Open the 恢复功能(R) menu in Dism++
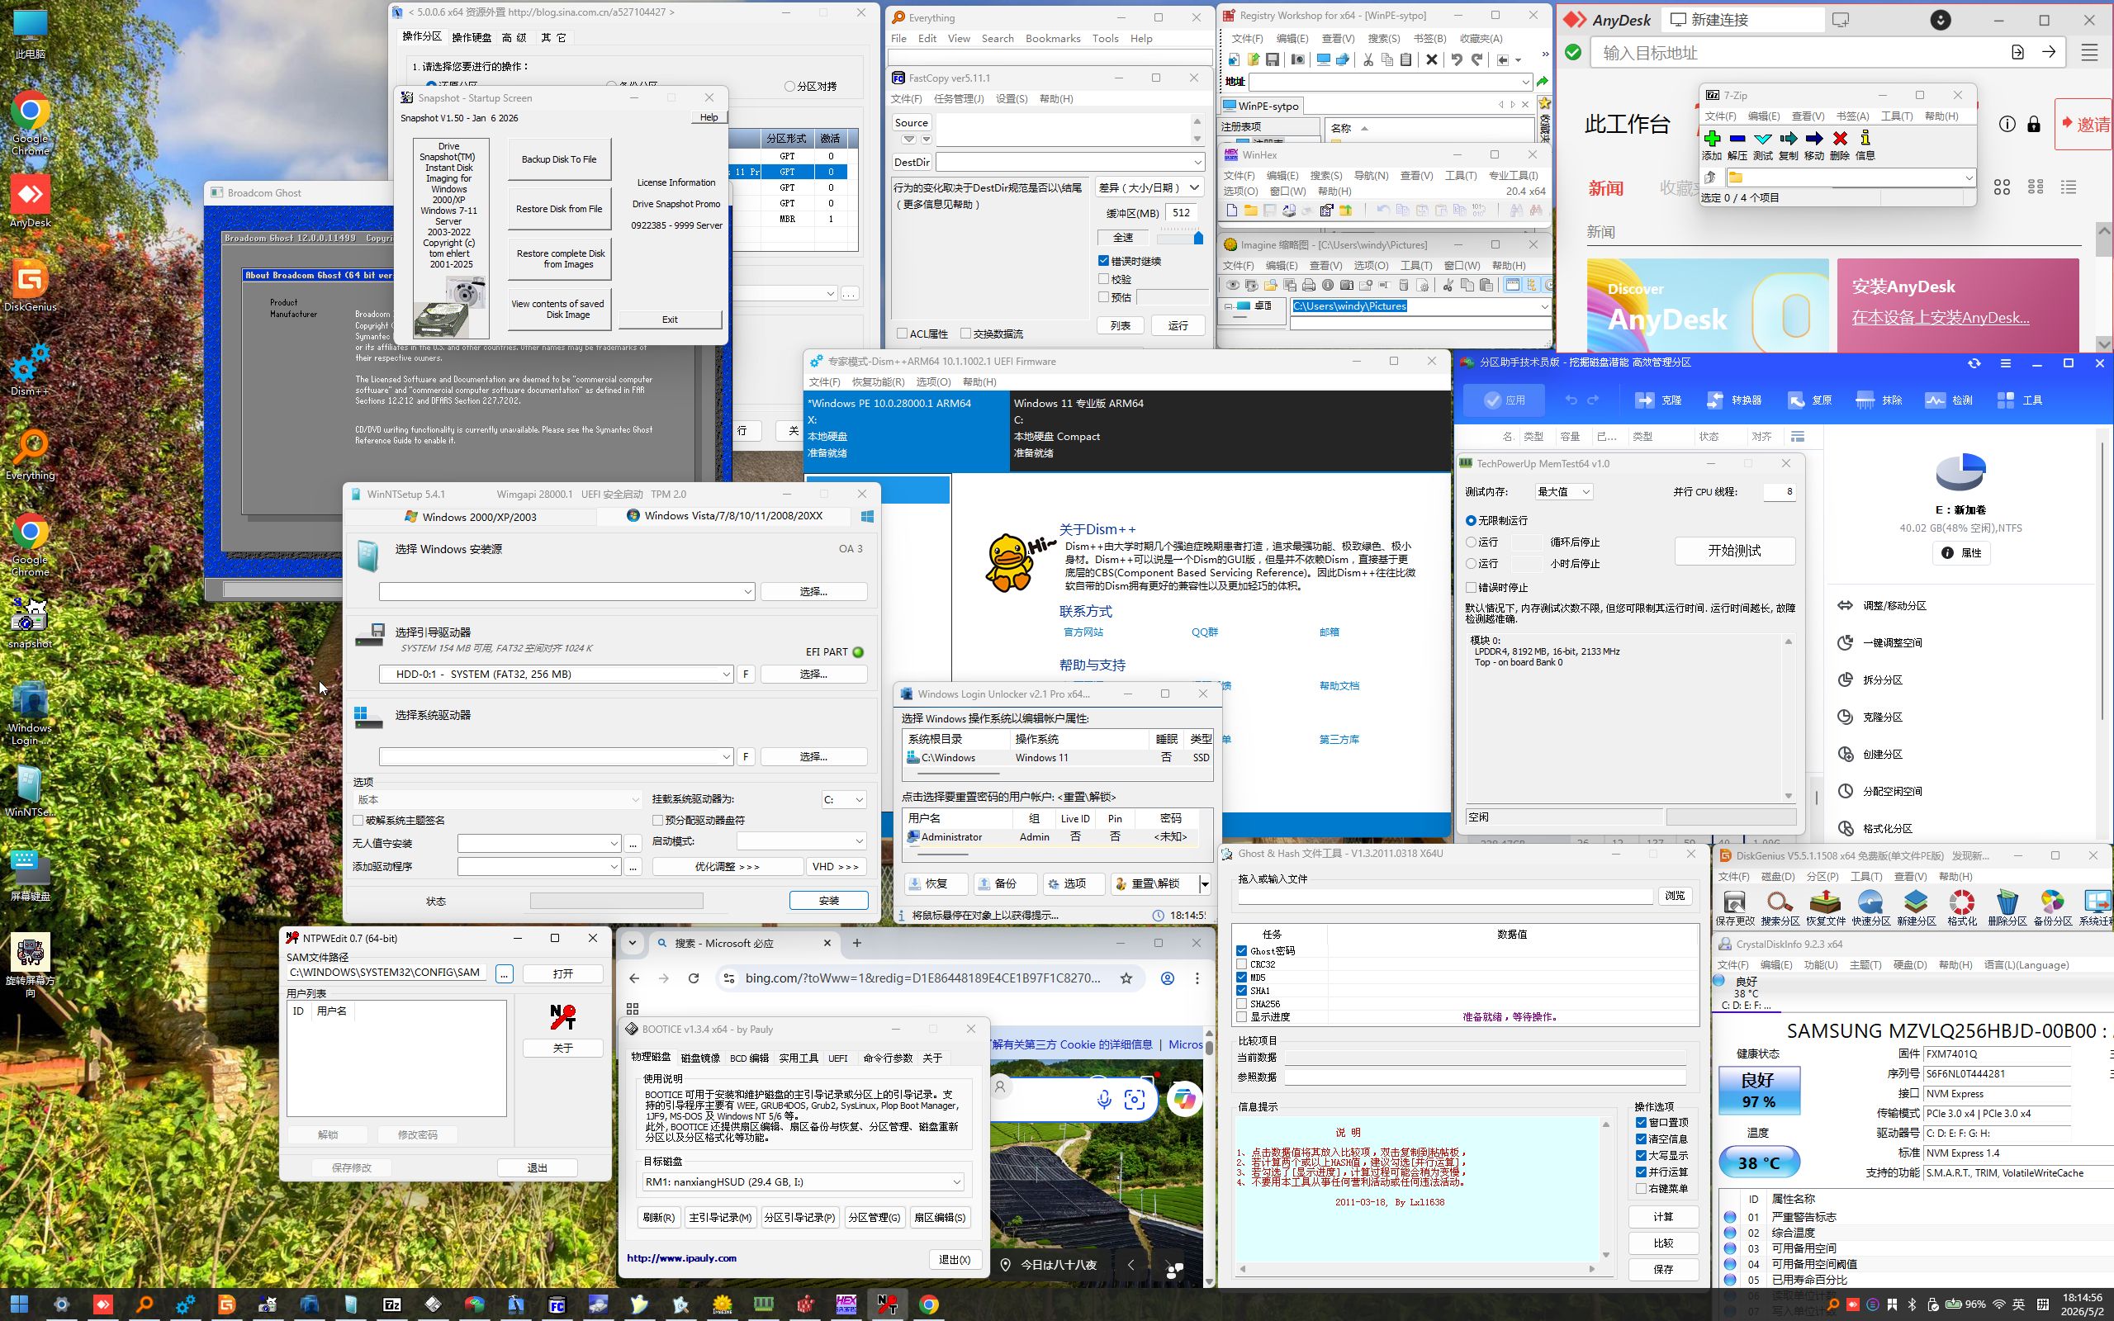Image resolution: width=2114 pixels, height=1321 pixels. 878,381
